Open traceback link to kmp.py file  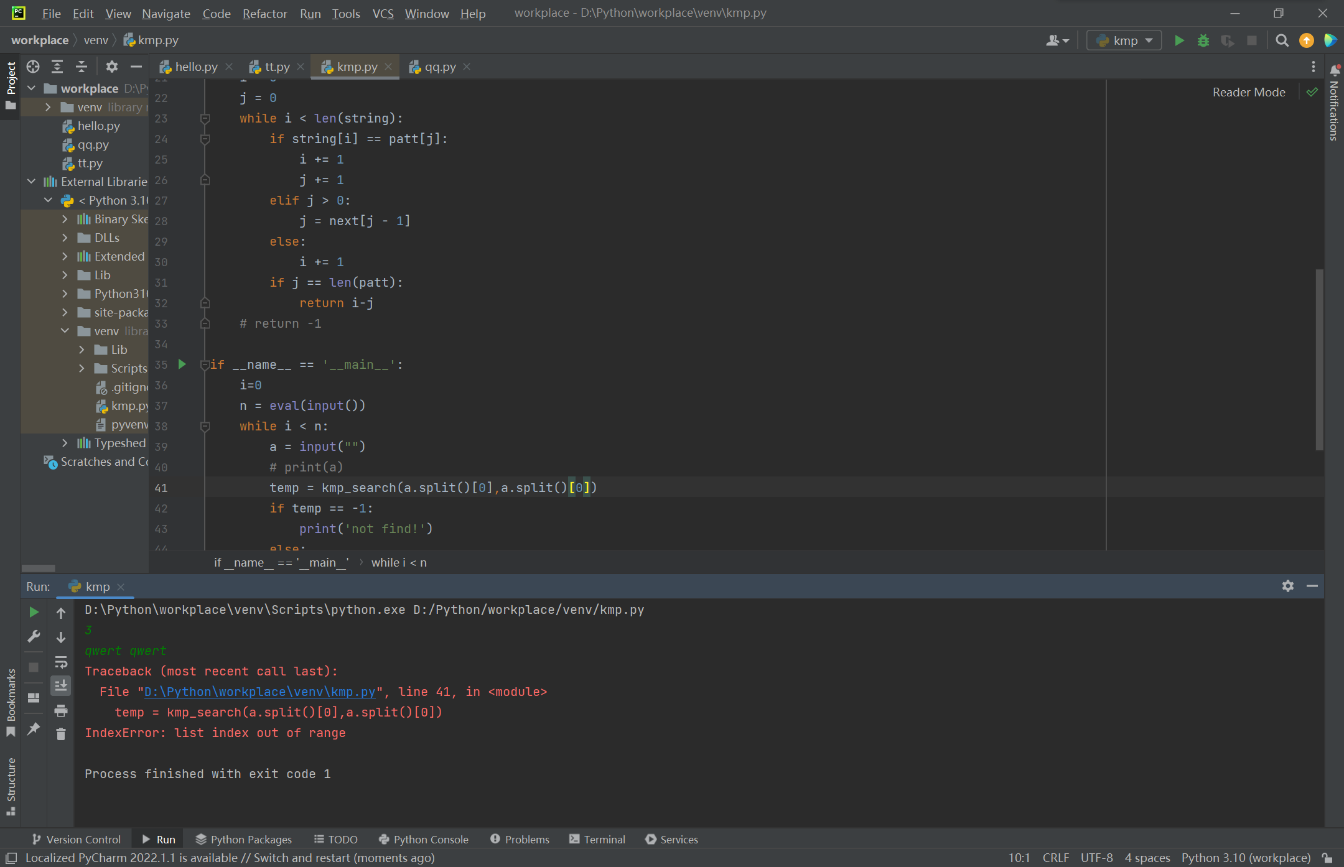click(259, 692)
